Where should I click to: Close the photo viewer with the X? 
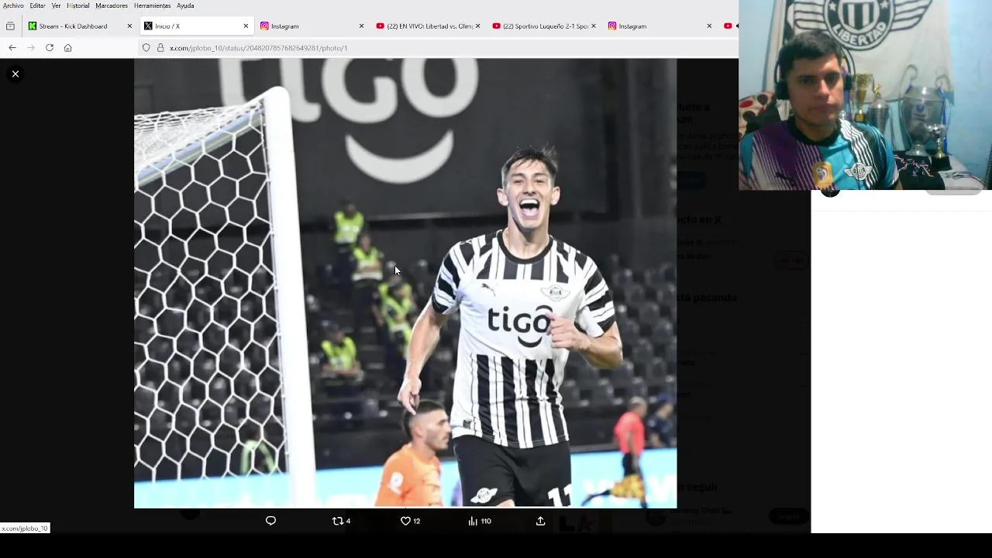point(15,74)
